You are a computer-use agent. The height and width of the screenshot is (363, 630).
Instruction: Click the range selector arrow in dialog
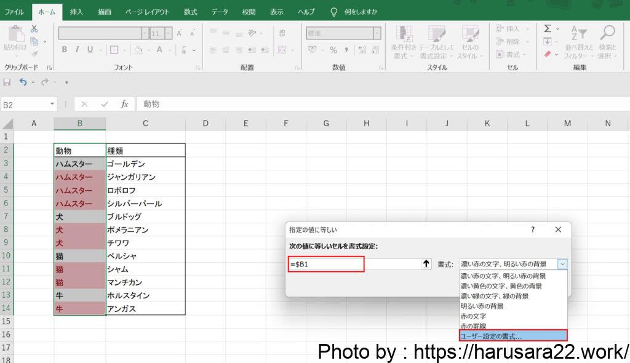pyautogui.click(x=426, y=264)
